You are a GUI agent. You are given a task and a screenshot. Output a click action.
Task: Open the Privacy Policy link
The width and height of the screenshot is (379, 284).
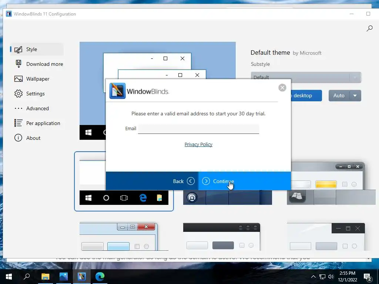pos(198,145)
